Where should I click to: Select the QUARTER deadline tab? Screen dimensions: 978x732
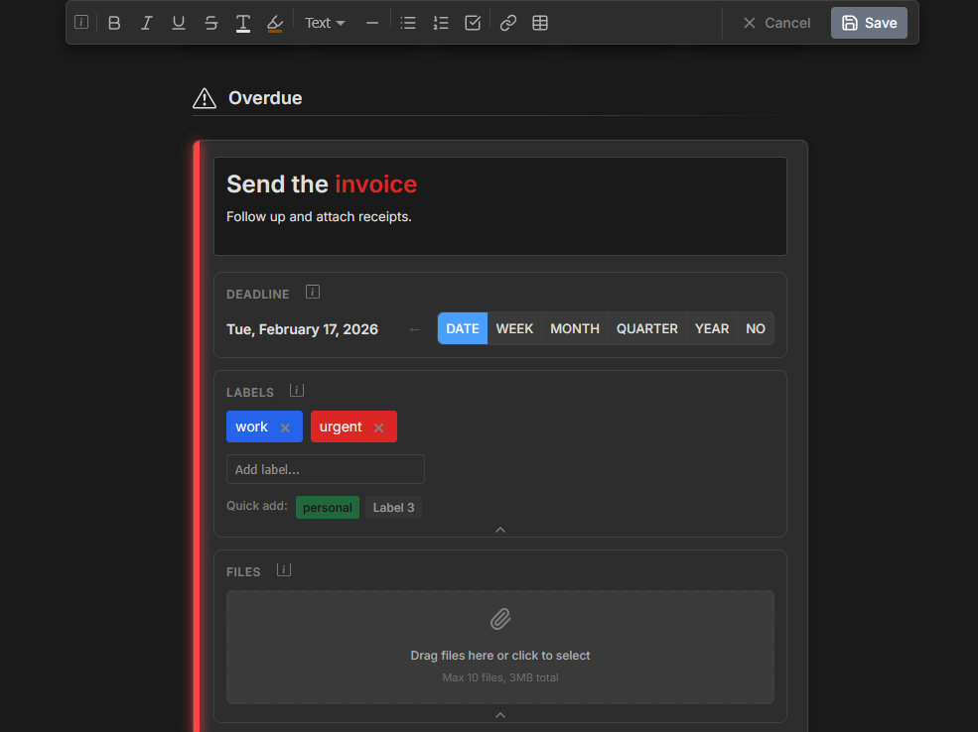(x=646, y=328)
